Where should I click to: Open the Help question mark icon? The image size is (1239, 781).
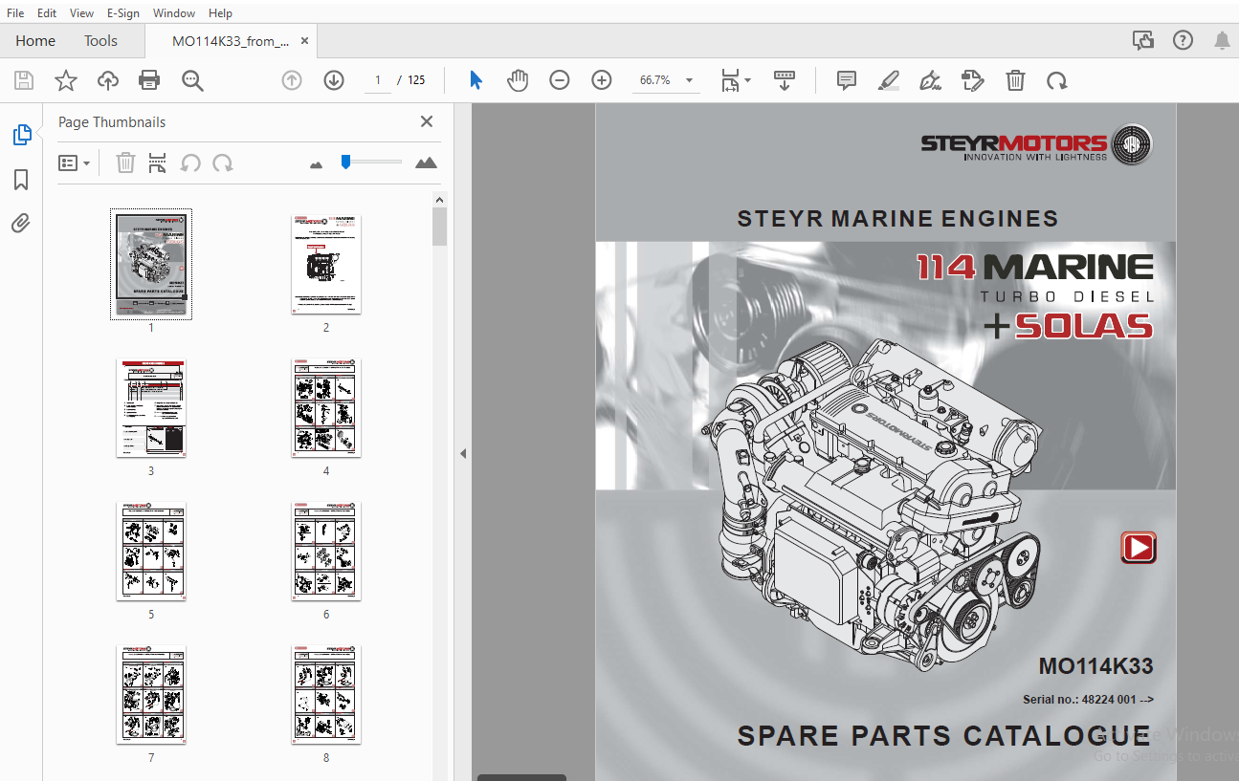click(x=1184, y=40)
